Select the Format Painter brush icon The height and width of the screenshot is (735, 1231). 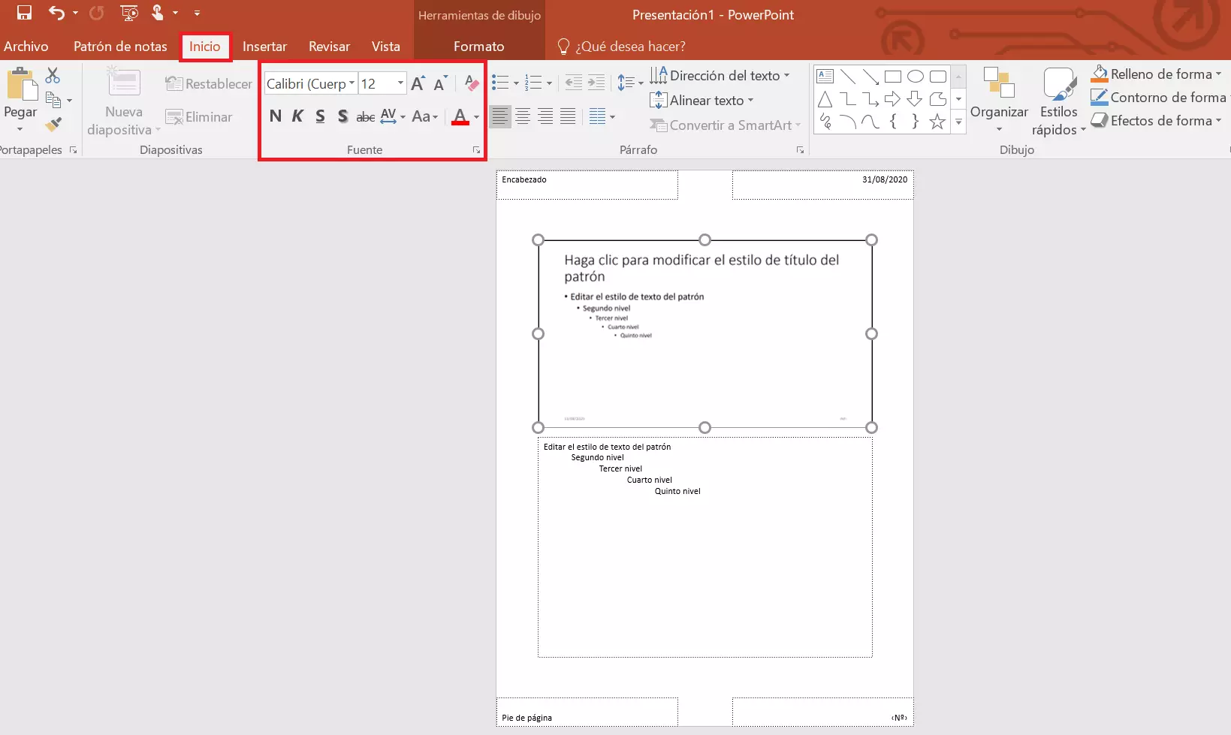(x=53, y=124)
